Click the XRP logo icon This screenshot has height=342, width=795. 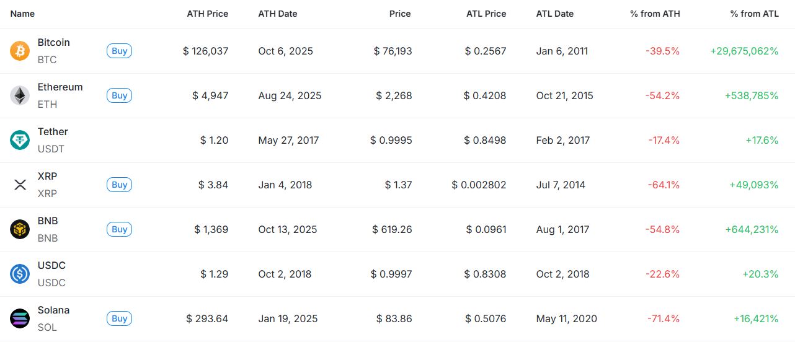click(20, 185)
